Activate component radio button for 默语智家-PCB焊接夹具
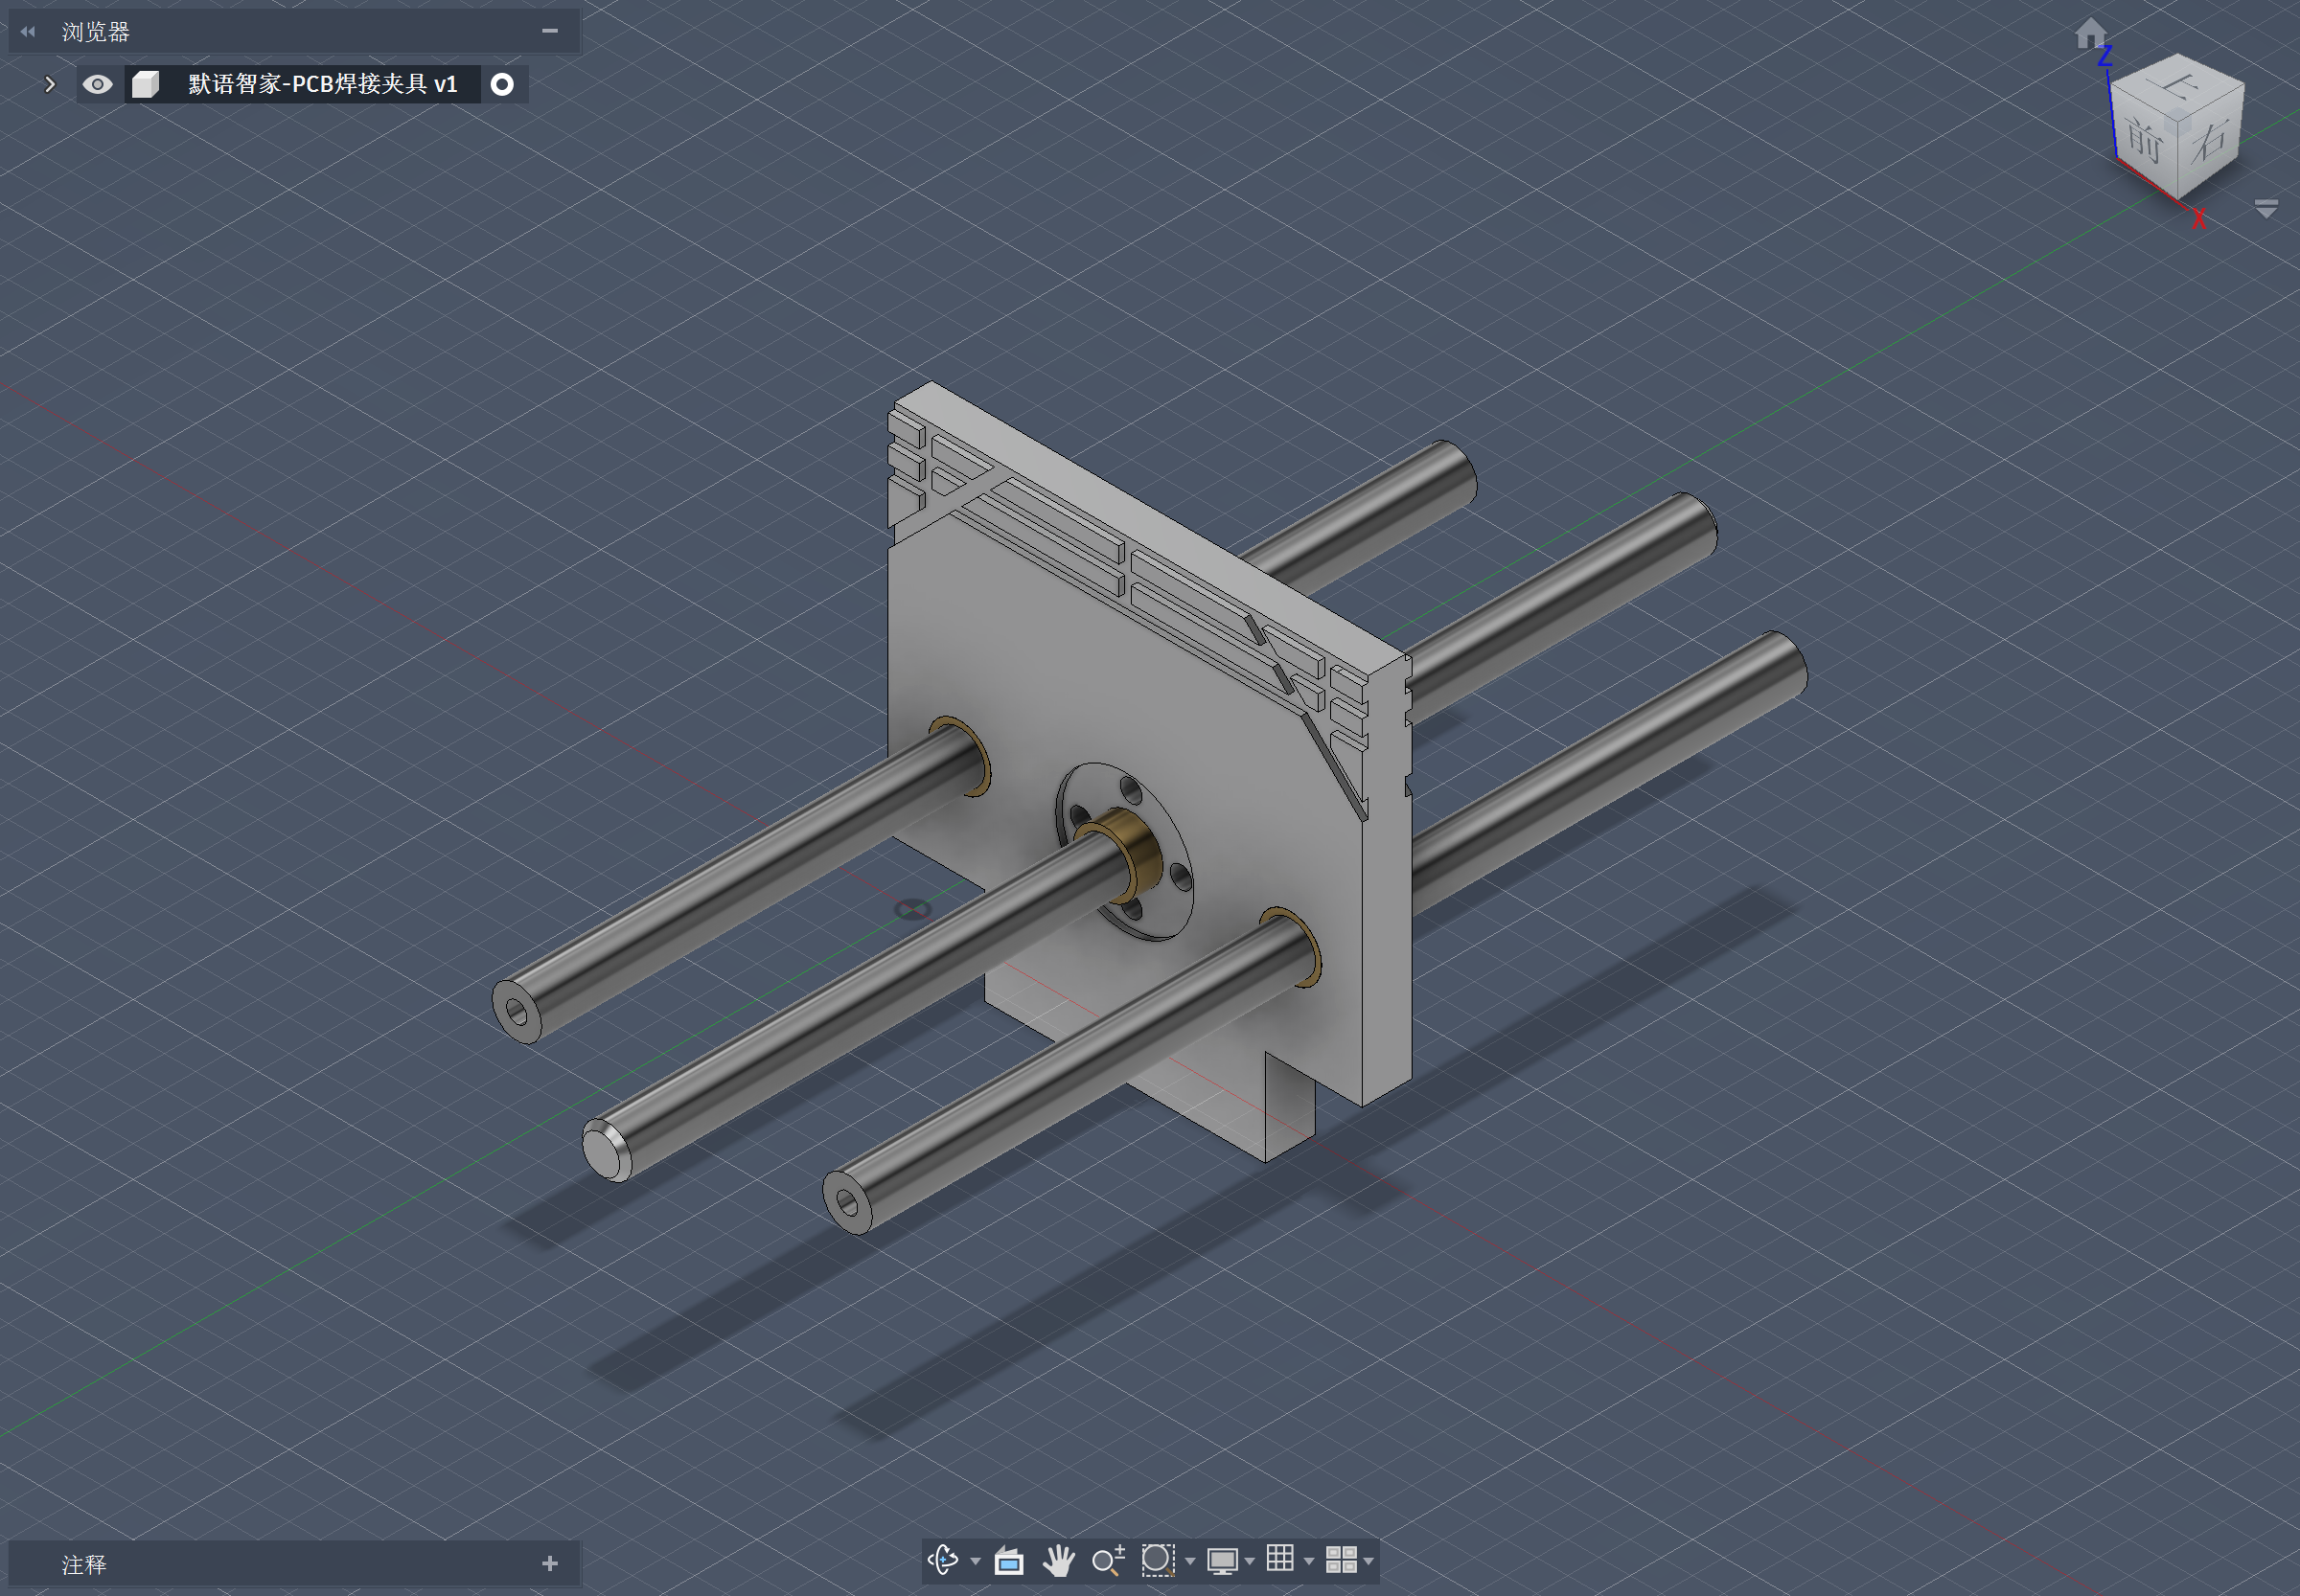This screenshot has height=1596, width=2300. coord(502,84)
